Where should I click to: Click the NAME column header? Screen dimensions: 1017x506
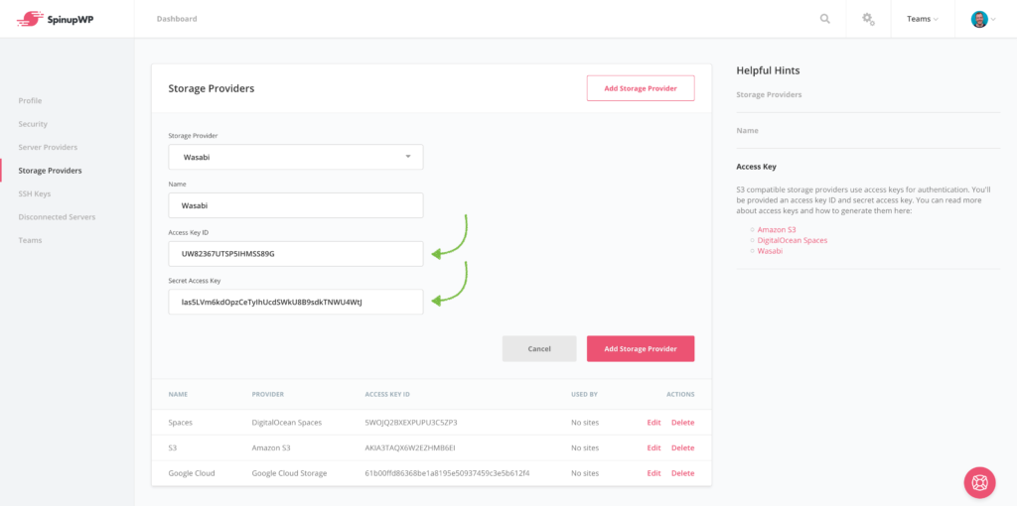(x=178, y=394)
